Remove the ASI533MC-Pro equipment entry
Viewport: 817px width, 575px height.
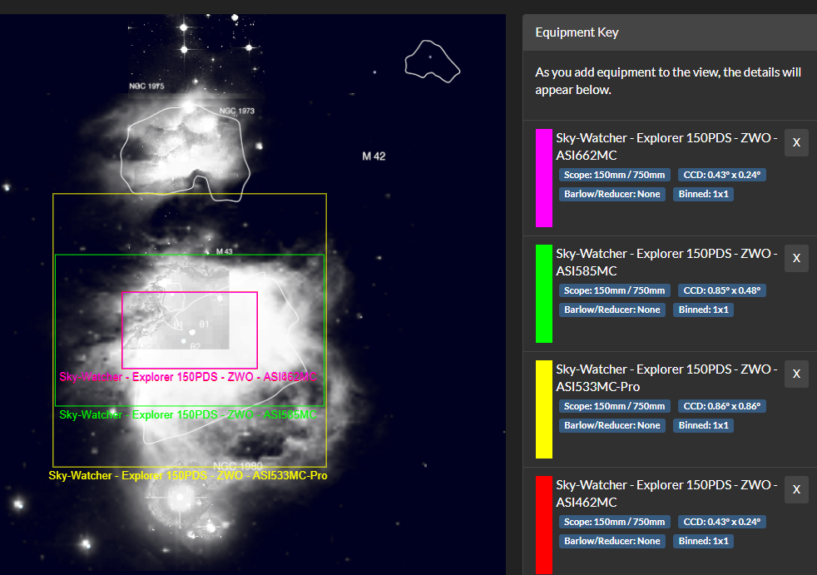point(796,374)
